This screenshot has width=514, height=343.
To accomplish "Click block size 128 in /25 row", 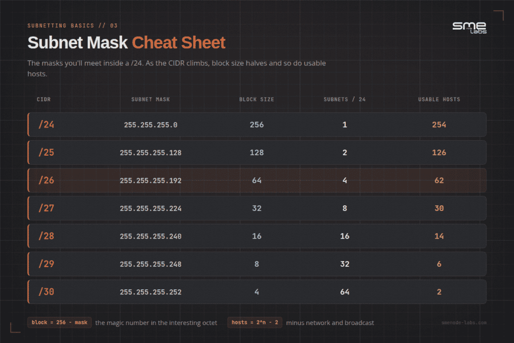I will point(256,153).
